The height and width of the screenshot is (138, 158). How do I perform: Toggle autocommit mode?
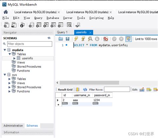pyautogui.click(x=128, y=39)
